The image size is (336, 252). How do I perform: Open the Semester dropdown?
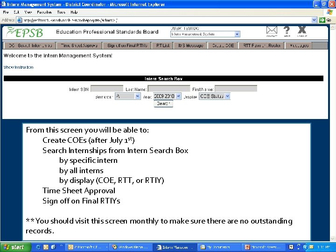128,96
